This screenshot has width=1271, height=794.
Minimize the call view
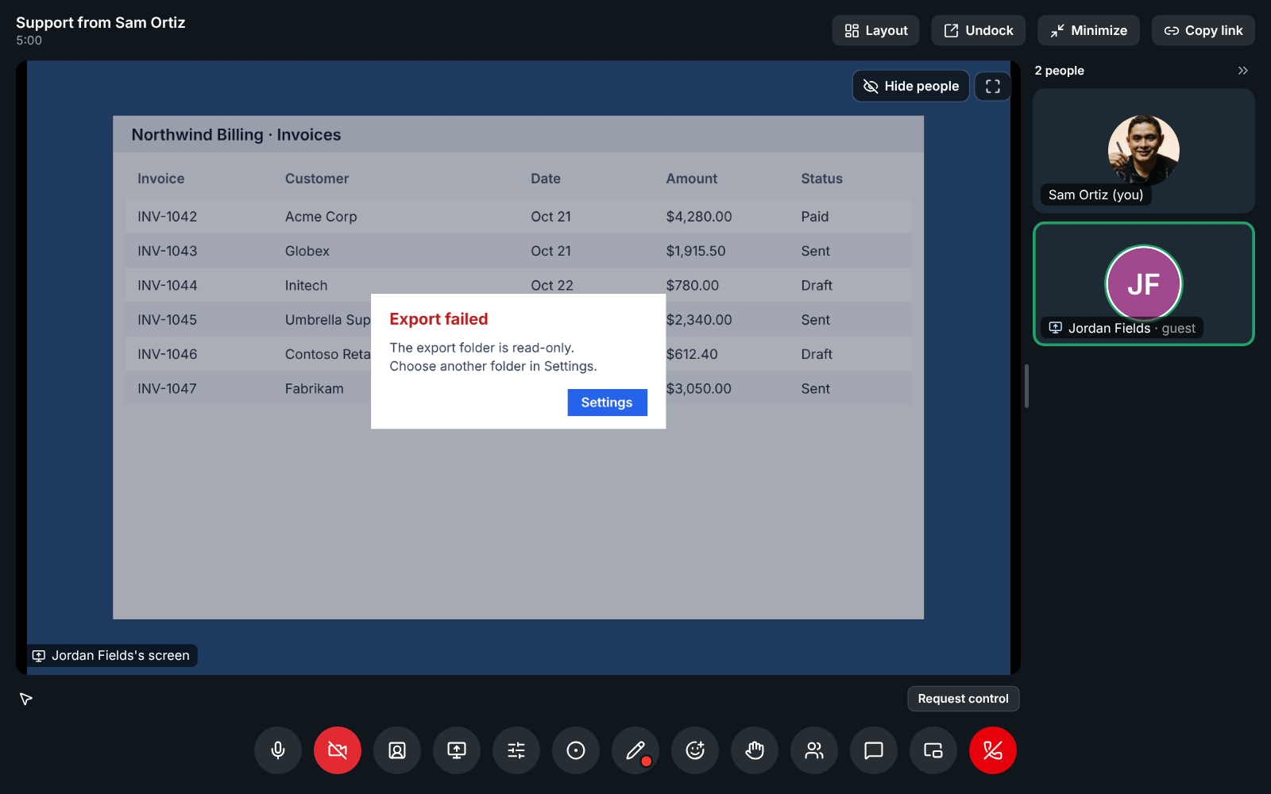(1088, 30)
